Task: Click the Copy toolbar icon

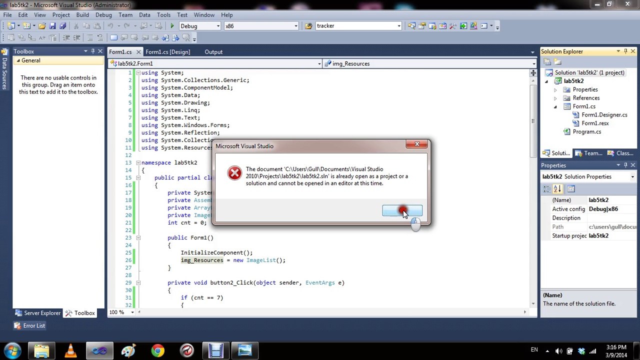Action: [x=86, y=26]
